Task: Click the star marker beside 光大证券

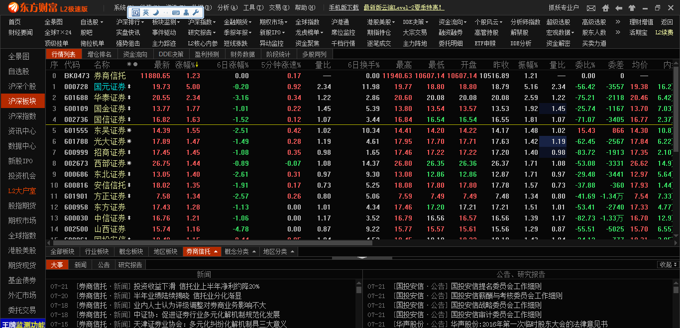Action: tap(129, 142)
